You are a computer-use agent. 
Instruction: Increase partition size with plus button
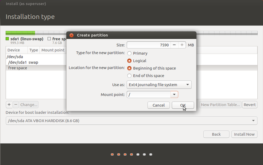(182, 45)
